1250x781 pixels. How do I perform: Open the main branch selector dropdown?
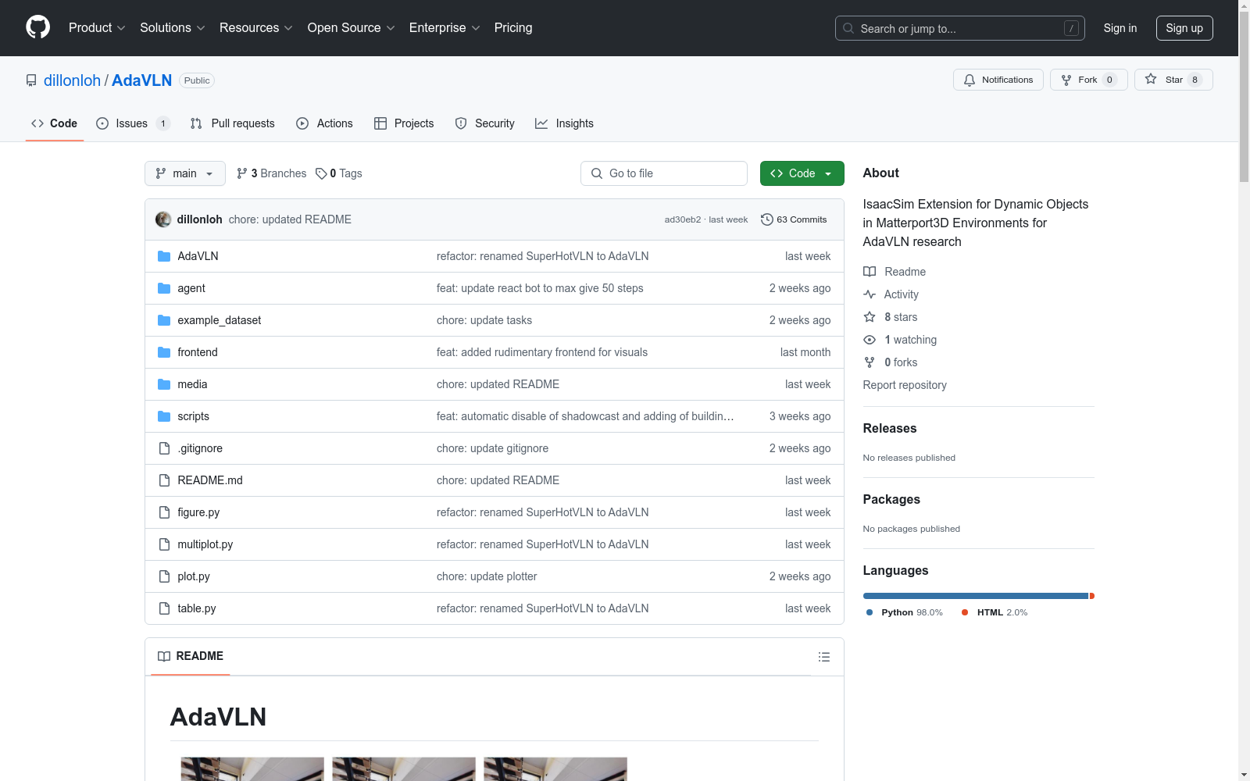point(185,173)
